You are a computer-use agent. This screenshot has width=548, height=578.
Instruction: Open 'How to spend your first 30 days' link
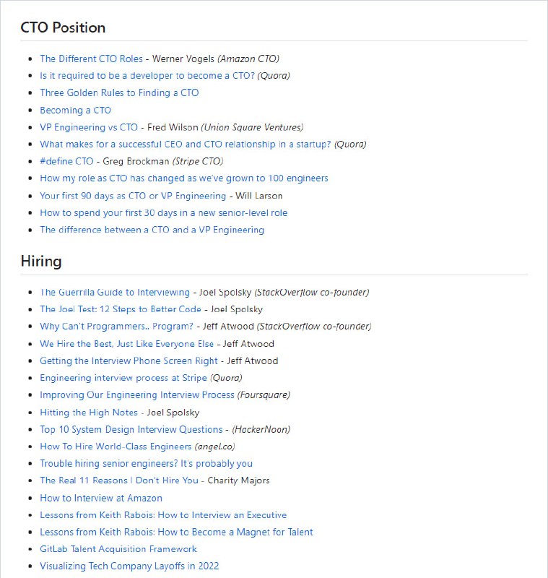163,212
